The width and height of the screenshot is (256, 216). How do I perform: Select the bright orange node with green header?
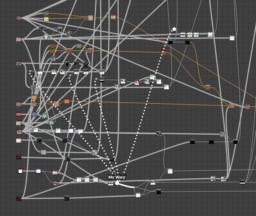click(x=34, y=97)
